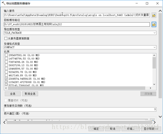Click scale list scroll left arrow

[6, 88]
